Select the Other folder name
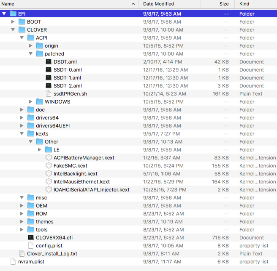Screen dimensions: 277x271 coord(52,142)
